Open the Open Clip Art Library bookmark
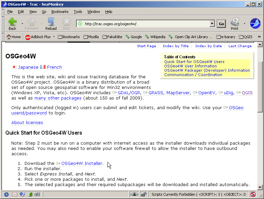 [190, 37]
